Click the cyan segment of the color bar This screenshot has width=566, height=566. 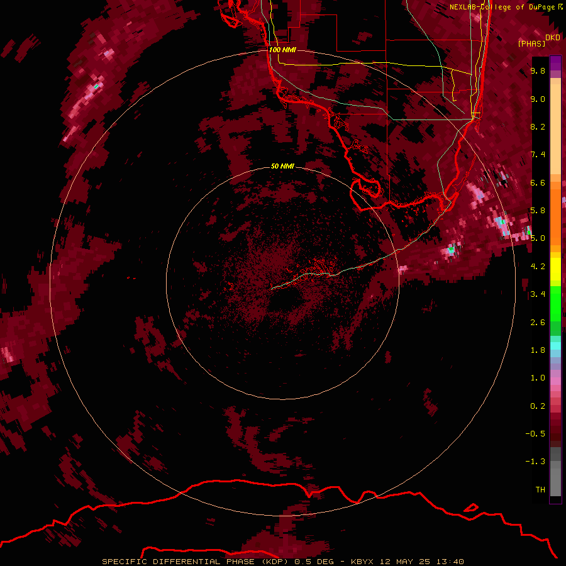555,346
